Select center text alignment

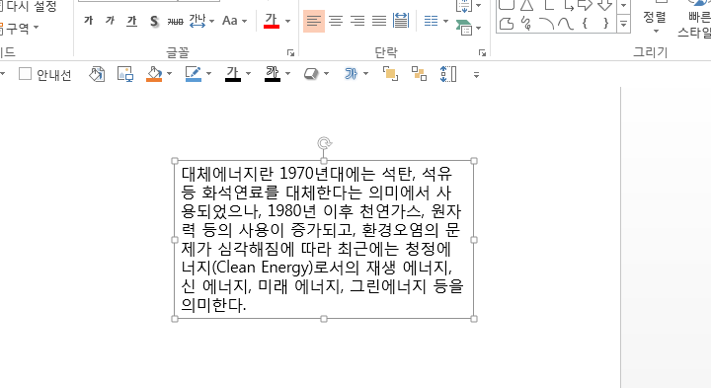pyautogui.click(x=336, y=21)
